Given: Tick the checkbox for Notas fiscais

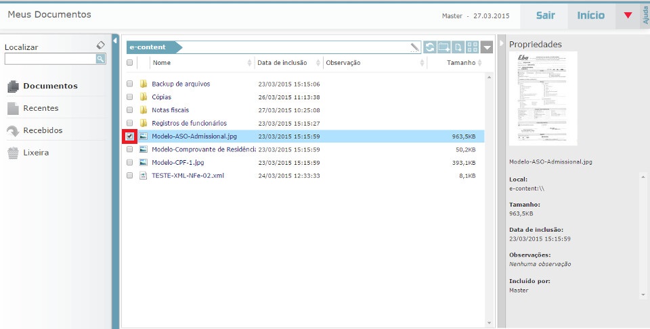Looking at the screenshot, I should click(x=129, y=110).
